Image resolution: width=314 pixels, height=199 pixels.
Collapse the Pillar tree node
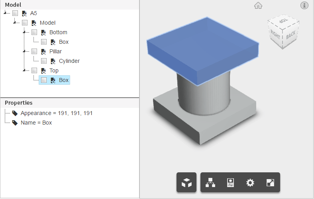[24, 51]
